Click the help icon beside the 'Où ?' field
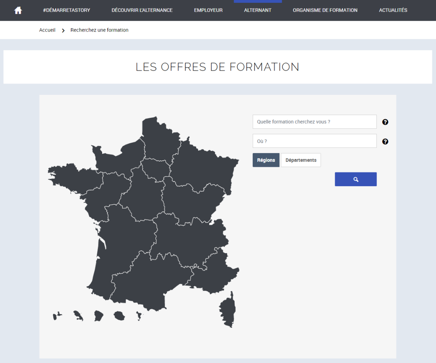 coord(385,142)
